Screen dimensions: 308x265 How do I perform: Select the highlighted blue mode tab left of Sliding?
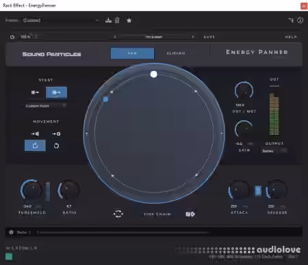pyautogui.click(x=132, y=53)
